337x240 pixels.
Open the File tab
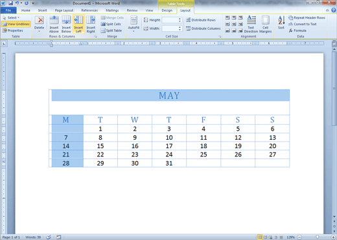click(8, 10)
